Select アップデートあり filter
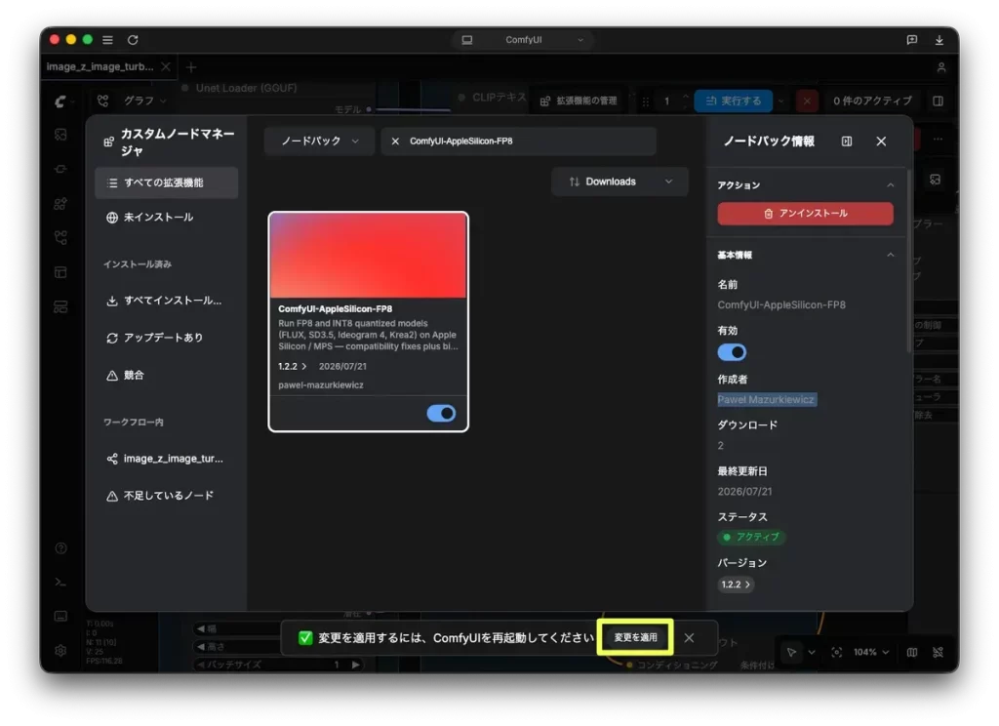This screenshot has width=999, height=726. click(166, 338)
